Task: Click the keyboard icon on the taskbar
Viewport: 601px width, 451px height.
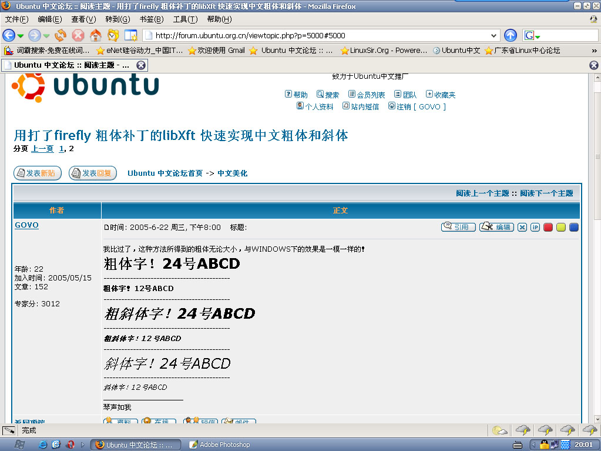Action: [x=518, y=445]
